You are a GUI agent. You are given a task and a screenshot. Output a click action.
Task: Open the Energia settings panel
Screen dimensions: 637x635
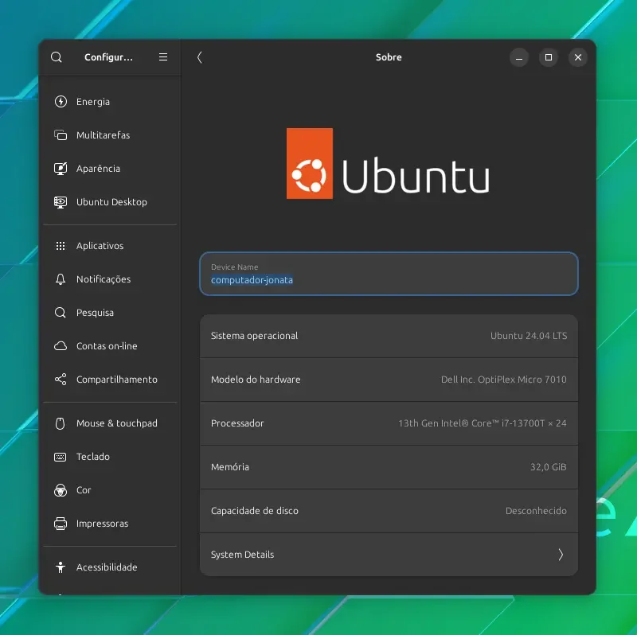[110, 102]
